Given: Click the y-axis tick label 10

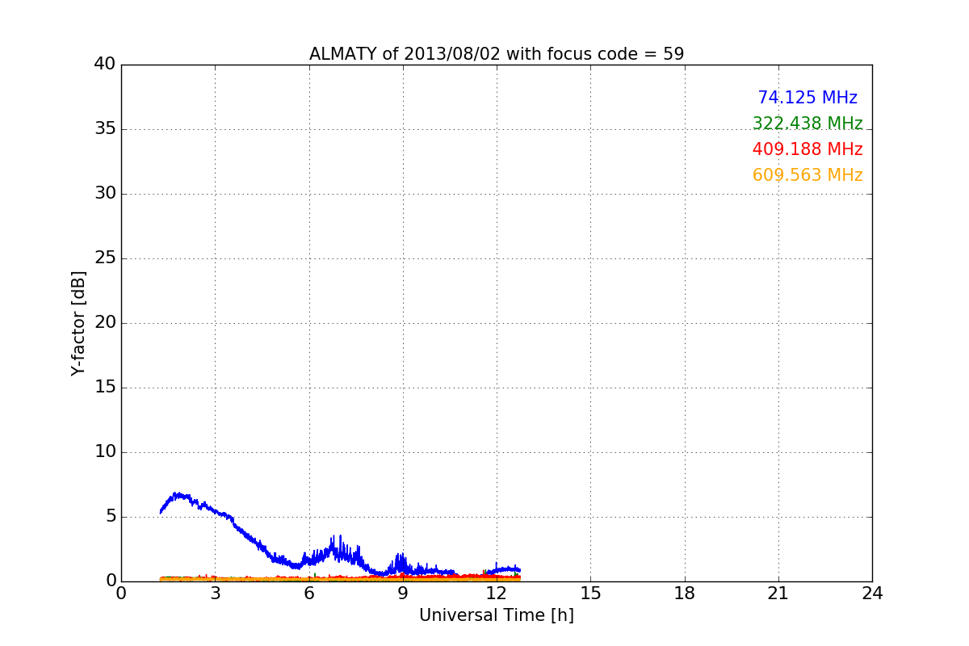Looking at the screenshot, I should click(x=105, y=452).
